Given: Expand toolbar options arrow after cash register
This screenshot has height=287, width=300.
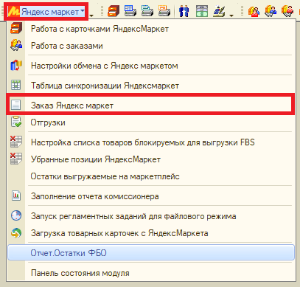Looking at the screenshot, I should point(231,15).
